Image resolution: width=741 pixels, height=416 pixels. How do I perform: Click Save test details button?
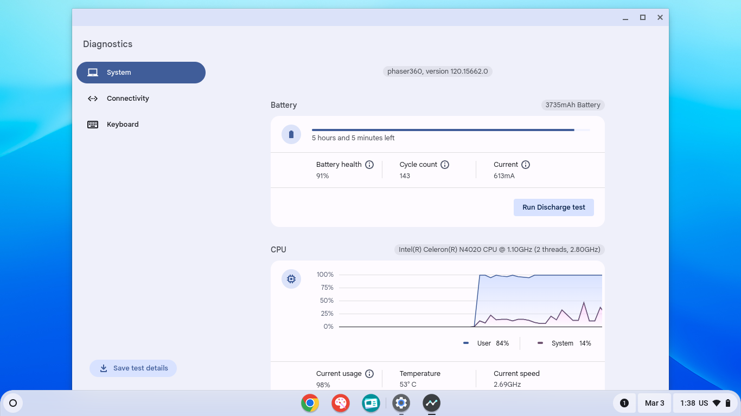click(x=133, y=368)
